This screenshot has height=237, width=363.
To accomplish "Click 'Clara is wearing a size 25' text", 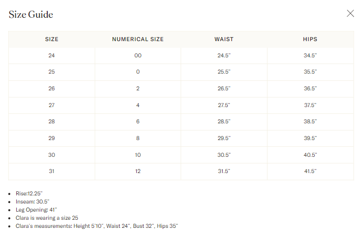I will tap(47, 218).
